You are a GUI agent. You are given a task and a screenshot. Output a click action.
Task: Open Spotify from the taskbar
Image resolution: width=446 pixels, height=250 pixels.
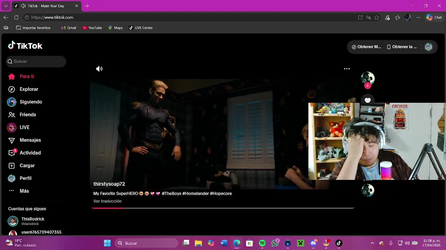tap(262, 243)
